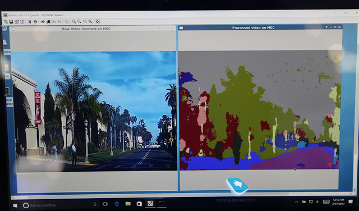Switch to full screen using the toolbar icon
This screenshot has width=359, height=211.
click(98, 21)
